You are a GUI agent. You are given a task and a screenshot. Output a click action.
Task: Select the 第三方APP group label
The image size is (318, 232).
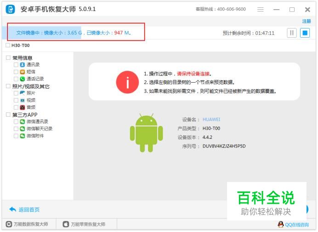[x=25, y=115]
